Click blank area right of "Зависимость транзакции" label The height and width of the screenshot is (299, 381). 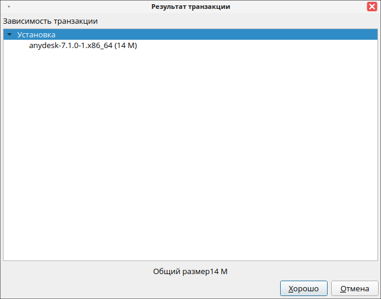tap(237, 21)
